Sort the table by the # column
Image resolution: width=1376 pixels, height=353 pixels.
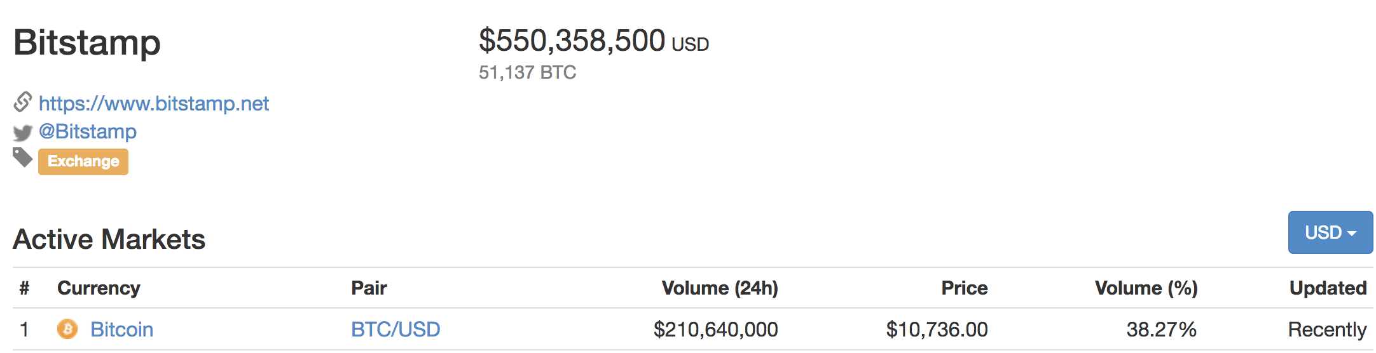tap(24, 288)
